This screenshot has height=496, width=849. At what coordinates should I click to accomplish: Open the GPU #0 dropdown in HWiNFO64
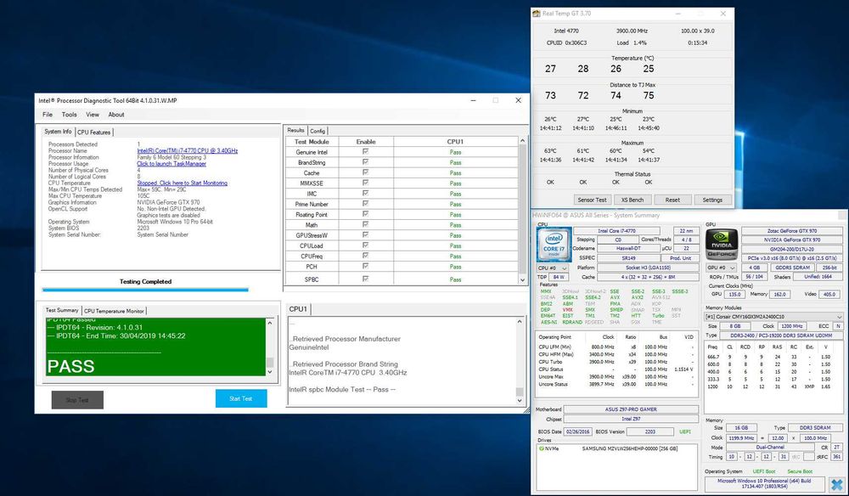click(721, 268)
